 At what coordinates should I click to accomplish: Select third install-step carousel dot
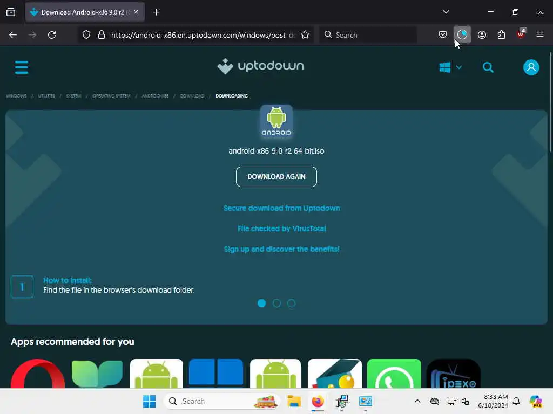pos(291,303)
